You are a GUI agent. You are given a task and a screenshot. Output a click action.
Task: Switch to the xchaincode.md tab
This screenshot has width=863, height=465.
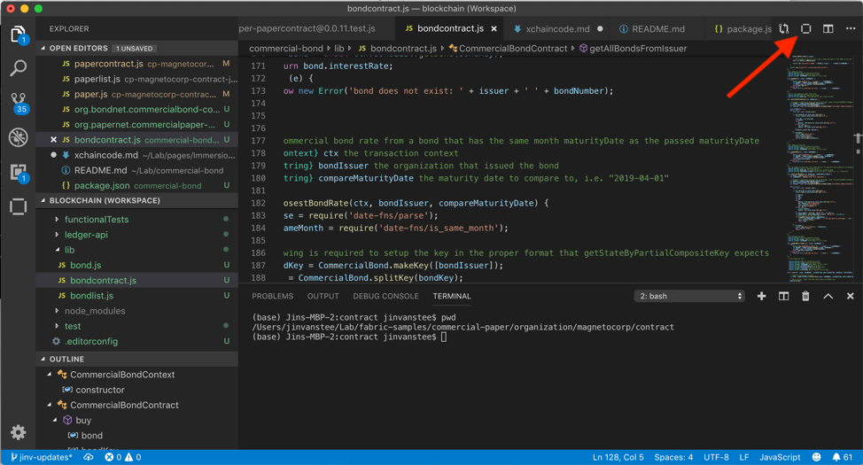coord(557,28)
